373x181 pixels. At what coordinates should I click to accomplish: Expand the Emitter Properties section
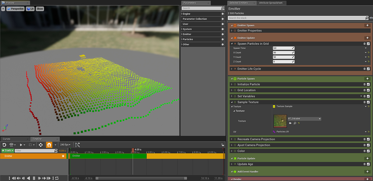[232, 31]
